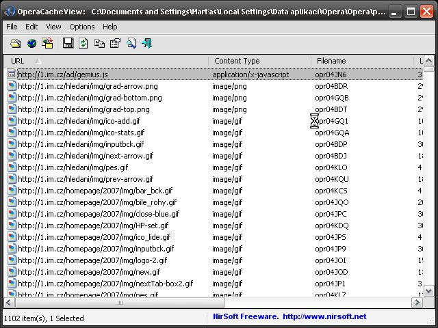This screenshot has height=328, width=438.
Task: Click filename cell opr04KQU
Action: tap(332, 179)
